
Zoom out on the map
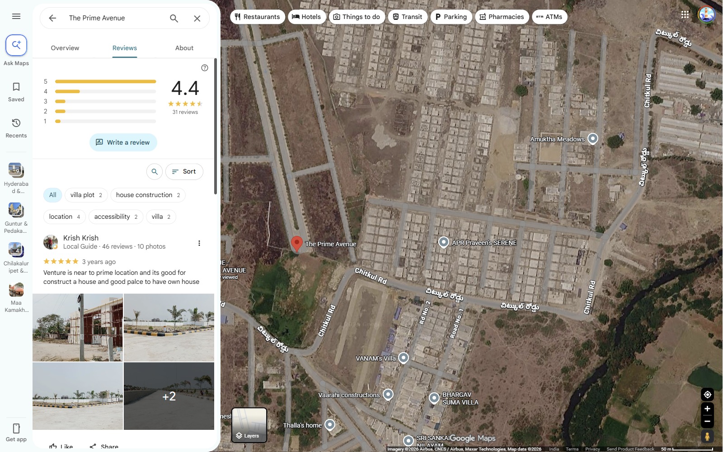click(x=707, y=422)
